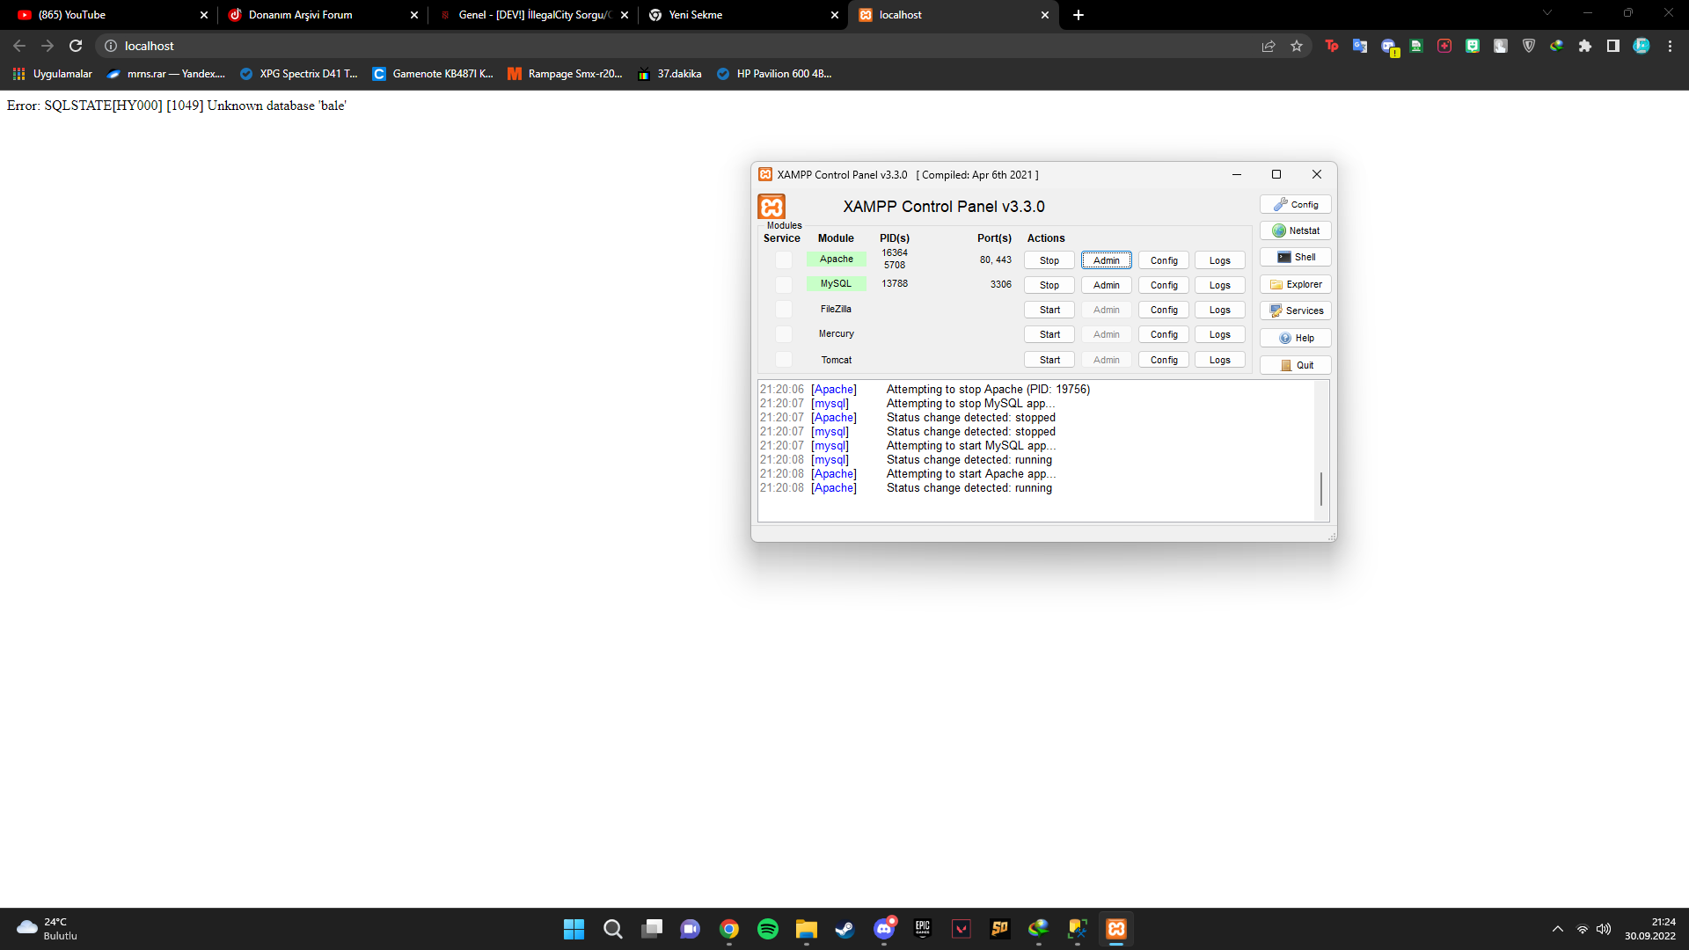The image size is (1689, 950).
Task: Click the XAMPP log scrollbar
Action: (1321, 489)
